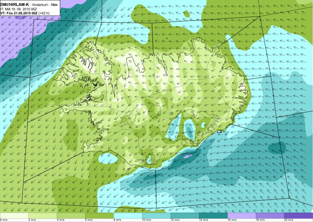Click the "4 m/s" legend label
The height and width of the screenshot is (222, 313).
coord(61,220)
